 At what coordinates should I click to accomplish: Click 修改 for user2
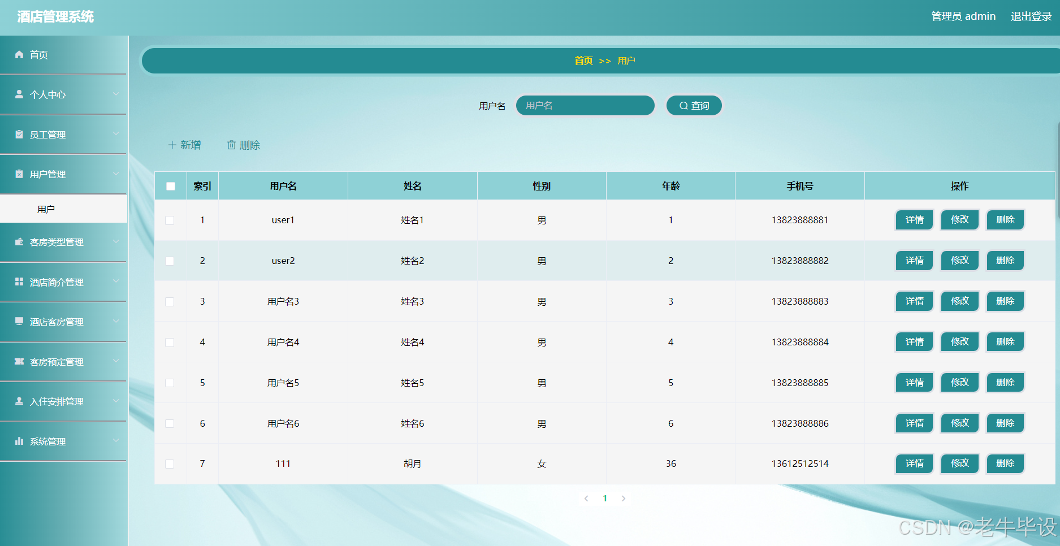click(x=960, y=261)
